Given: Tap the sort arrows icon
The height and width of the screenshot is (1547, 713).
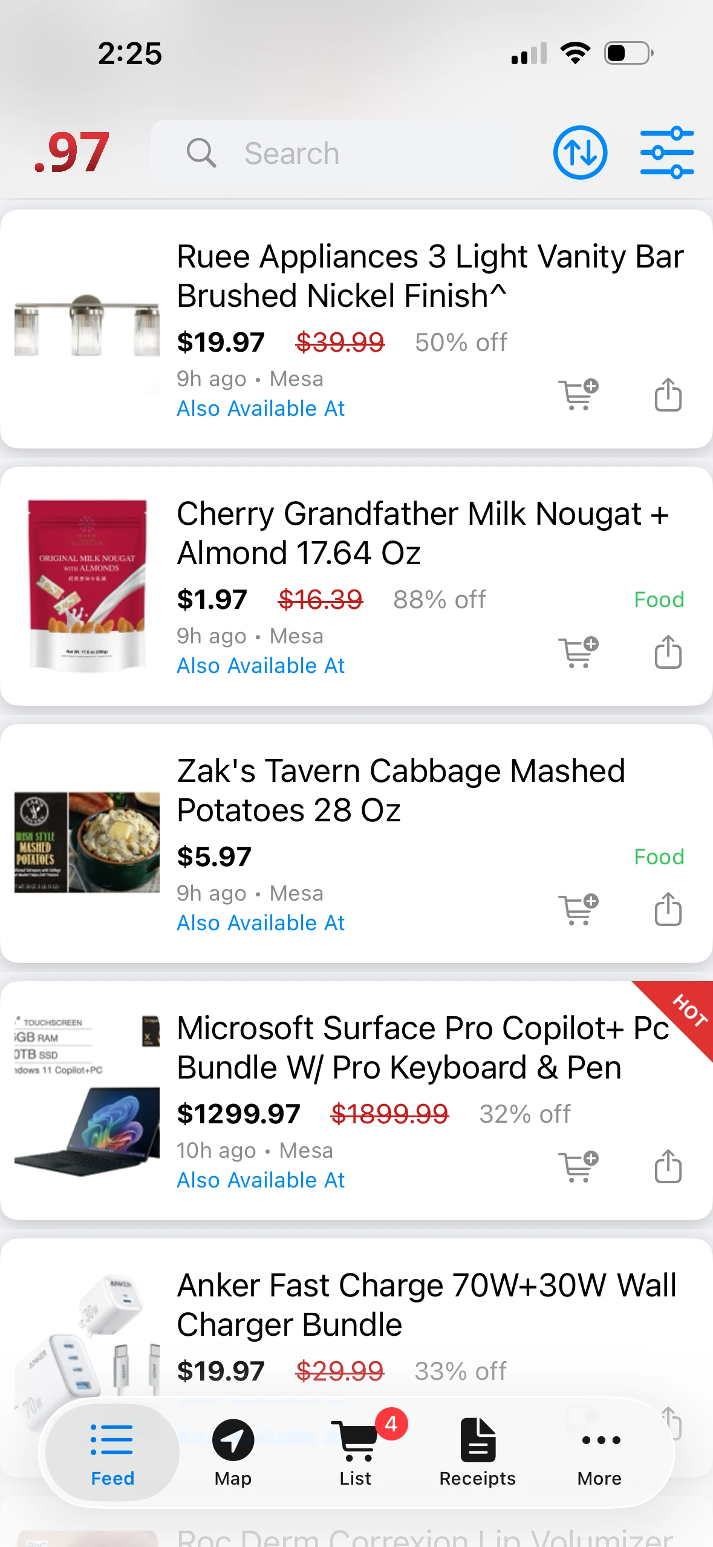Looking at the screenshot, I should point(580,153).
